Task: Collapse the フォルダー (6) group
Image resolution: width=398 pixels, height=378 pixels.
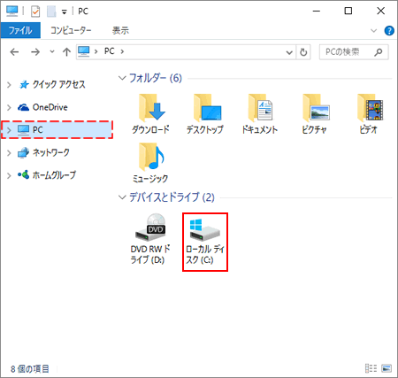Action: coord(122,78)
